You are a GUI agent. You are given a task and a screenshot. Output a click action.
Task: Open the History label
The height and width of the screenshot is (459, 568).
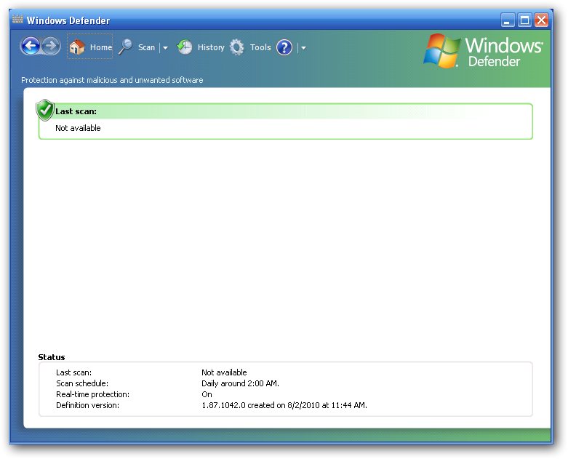point(211,47)
